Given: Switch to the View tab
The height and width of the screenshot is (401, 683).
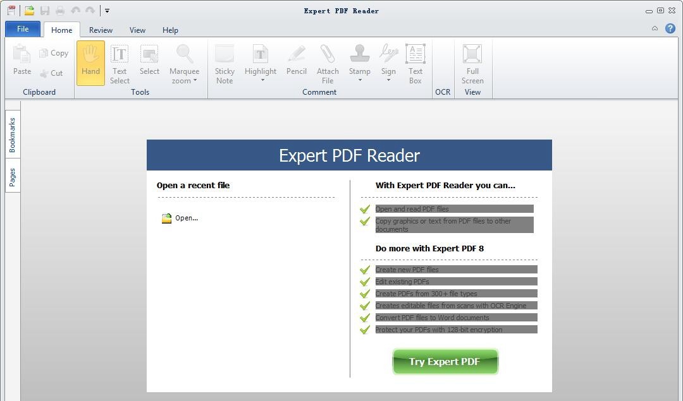Looking at the screenshot, I should coord(137,30).
